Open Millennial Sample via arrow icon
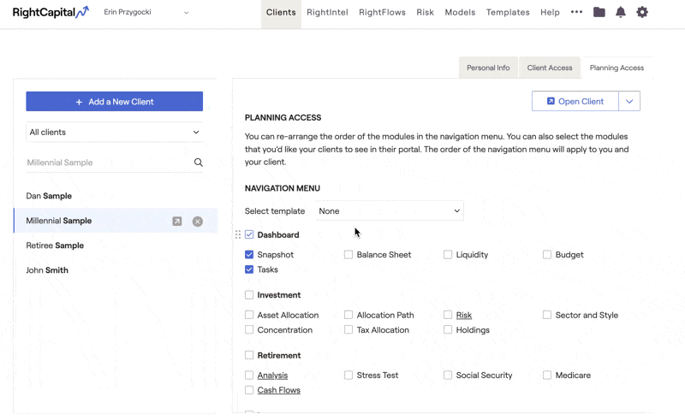Screen dimensions: 685x420 177,221
